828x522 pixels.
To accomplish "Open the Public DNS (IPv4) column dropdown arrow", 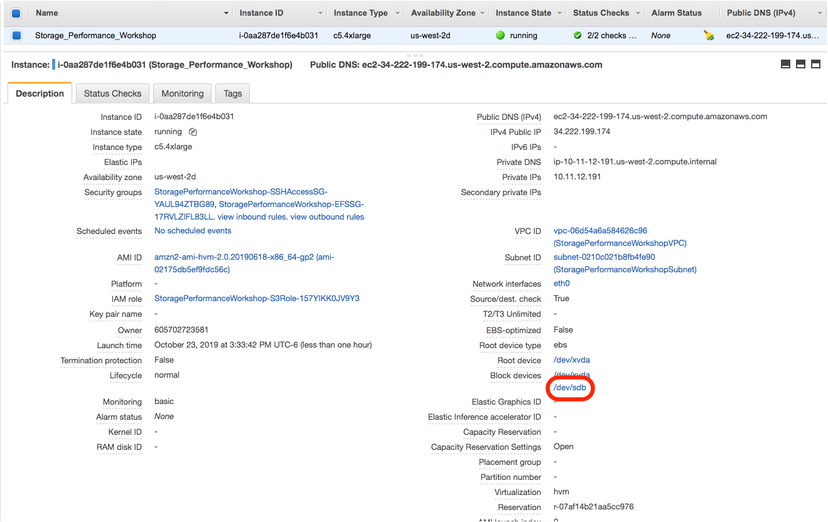I will coord(820,13).
